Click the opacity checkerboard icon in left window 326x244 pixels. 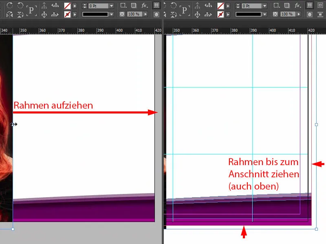(x=122, y=14)
